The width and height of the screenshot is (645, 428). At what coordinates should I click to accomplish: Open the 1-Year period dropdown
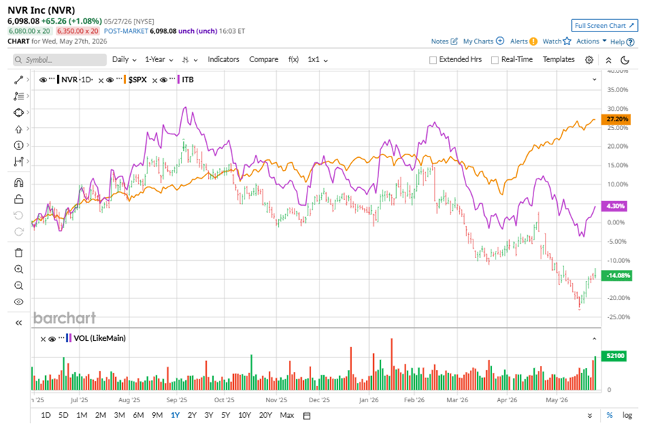tap(159, 59)
